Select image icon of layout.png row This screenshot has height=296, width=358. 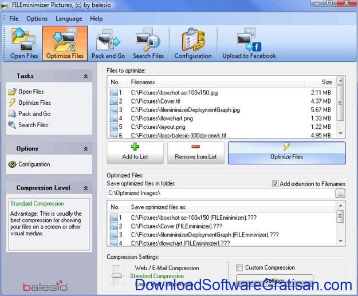click(114, 127)
